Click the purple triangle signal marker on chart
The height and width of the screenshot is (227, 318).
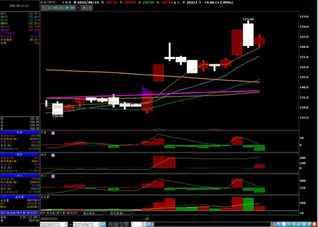147,92
